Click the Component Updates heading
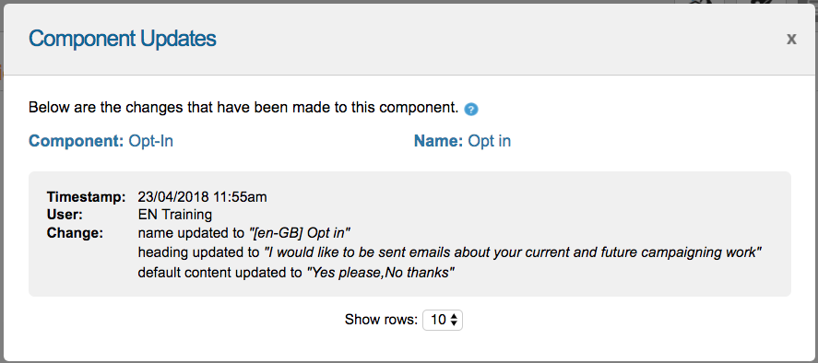 click(x=122, y=39)
